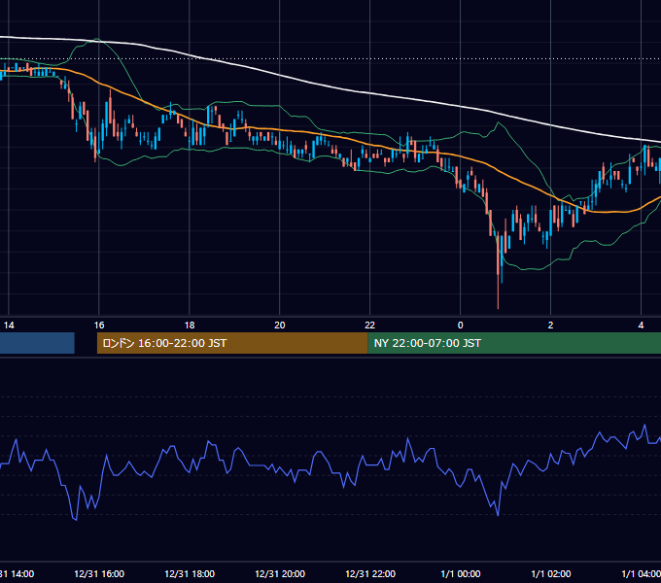Click the upper axis hour label 0
The image size is (661, 583).
coord(461,326)
